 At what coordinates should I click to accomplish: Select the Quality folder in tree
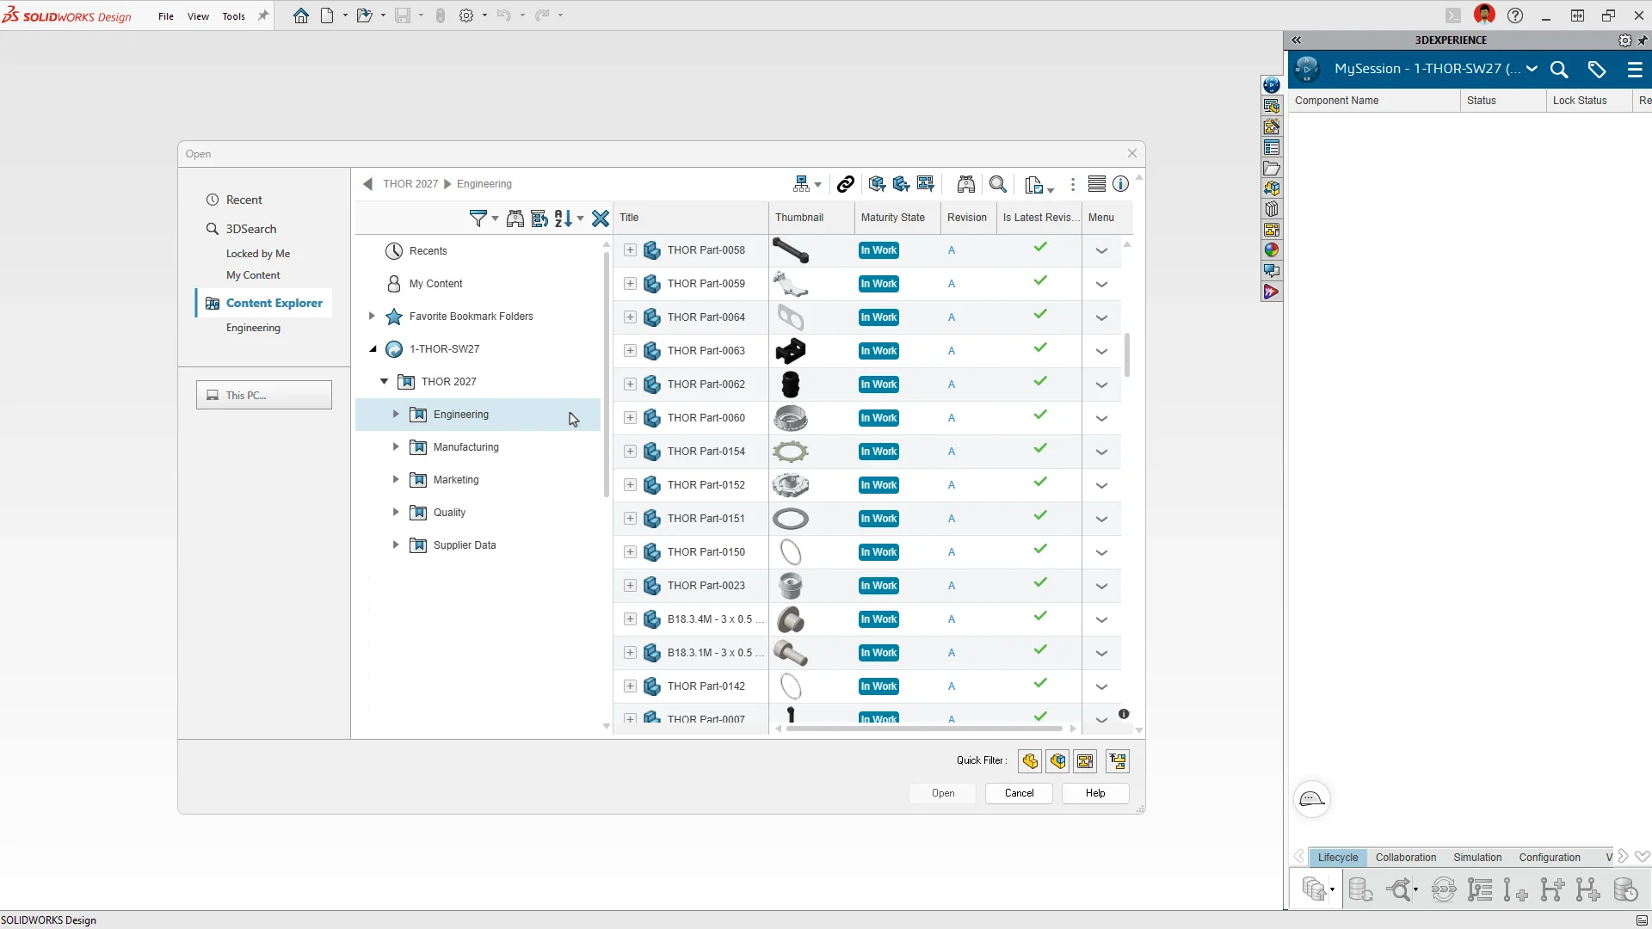[x=449, y=512]
